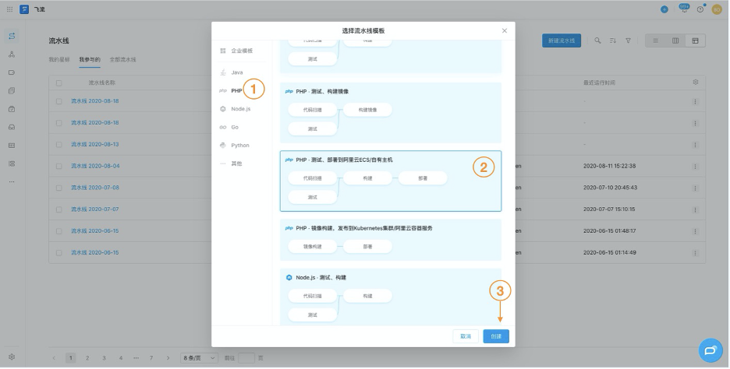Open the help question mark icon
The image size is (730, 369).
pos(700,9)
